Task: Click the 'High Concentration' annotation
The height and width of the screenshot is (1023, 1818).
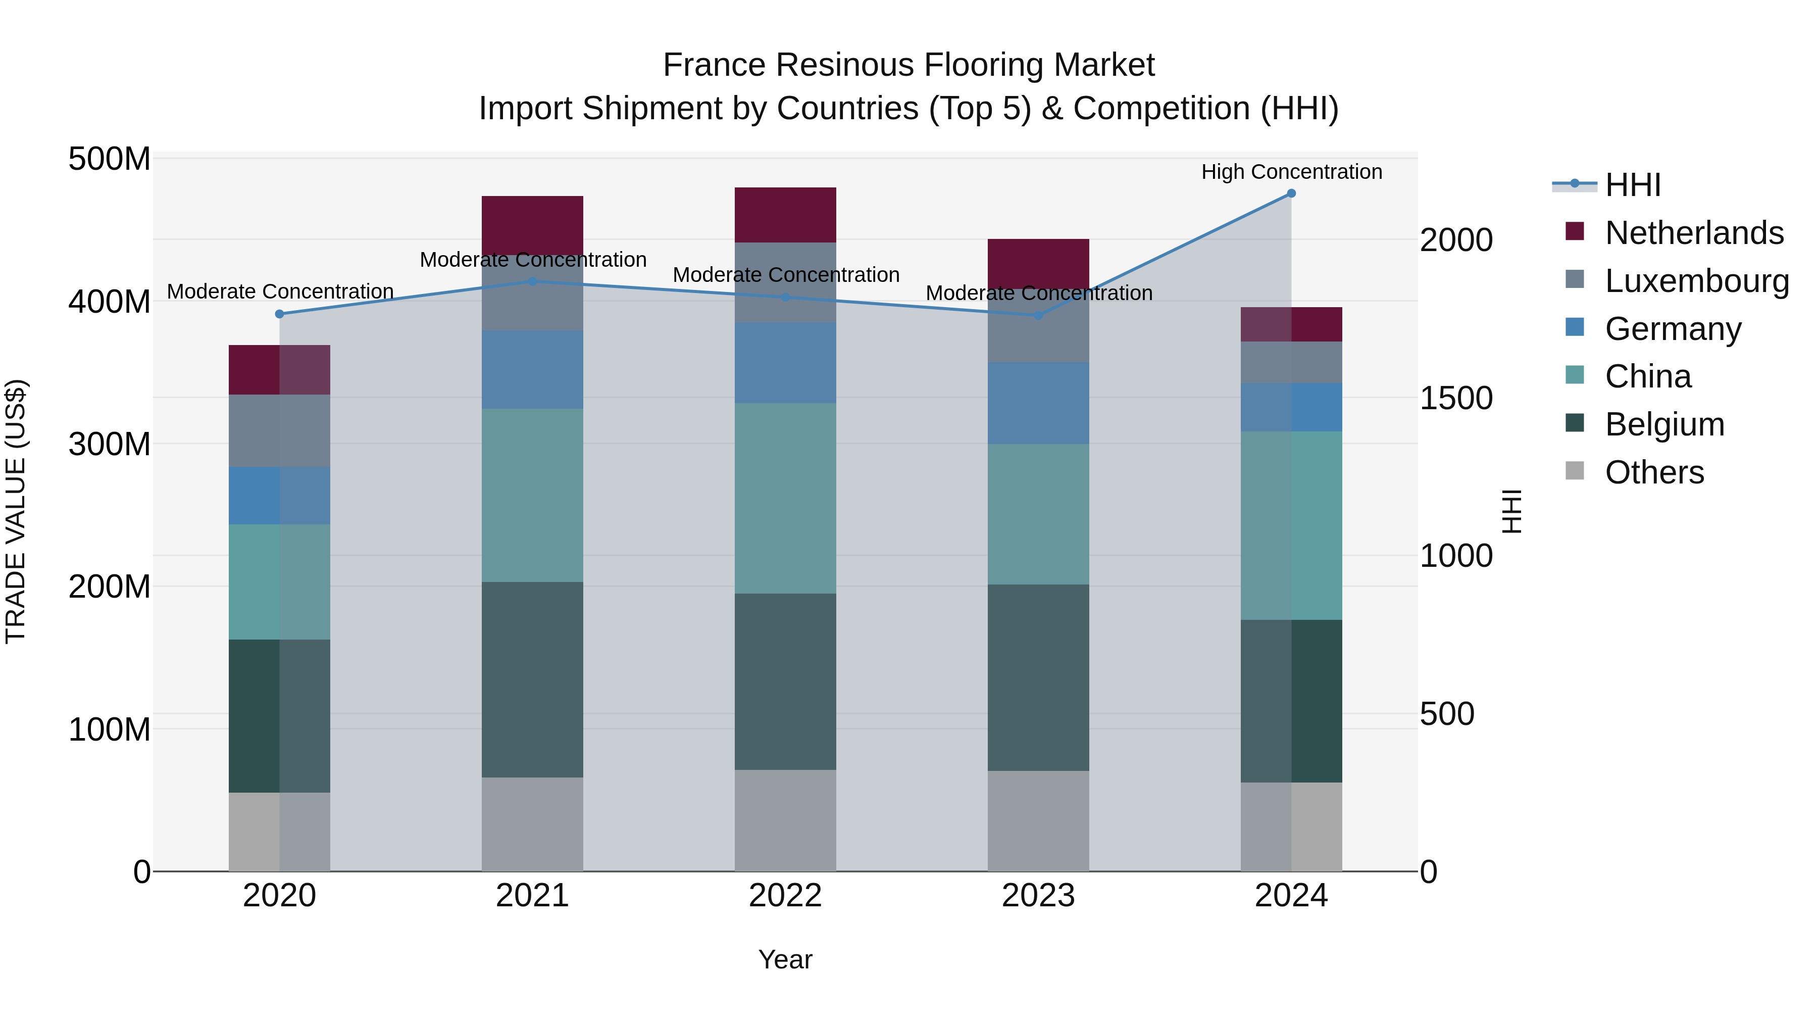Action: [x=1291, y=172]
